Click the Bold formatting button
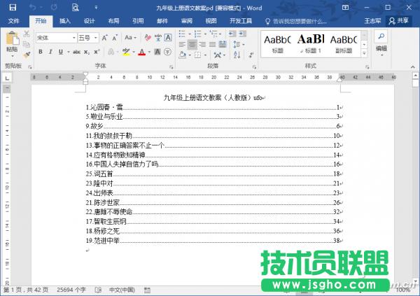The image size is (420, 296). tap(41, 52)
